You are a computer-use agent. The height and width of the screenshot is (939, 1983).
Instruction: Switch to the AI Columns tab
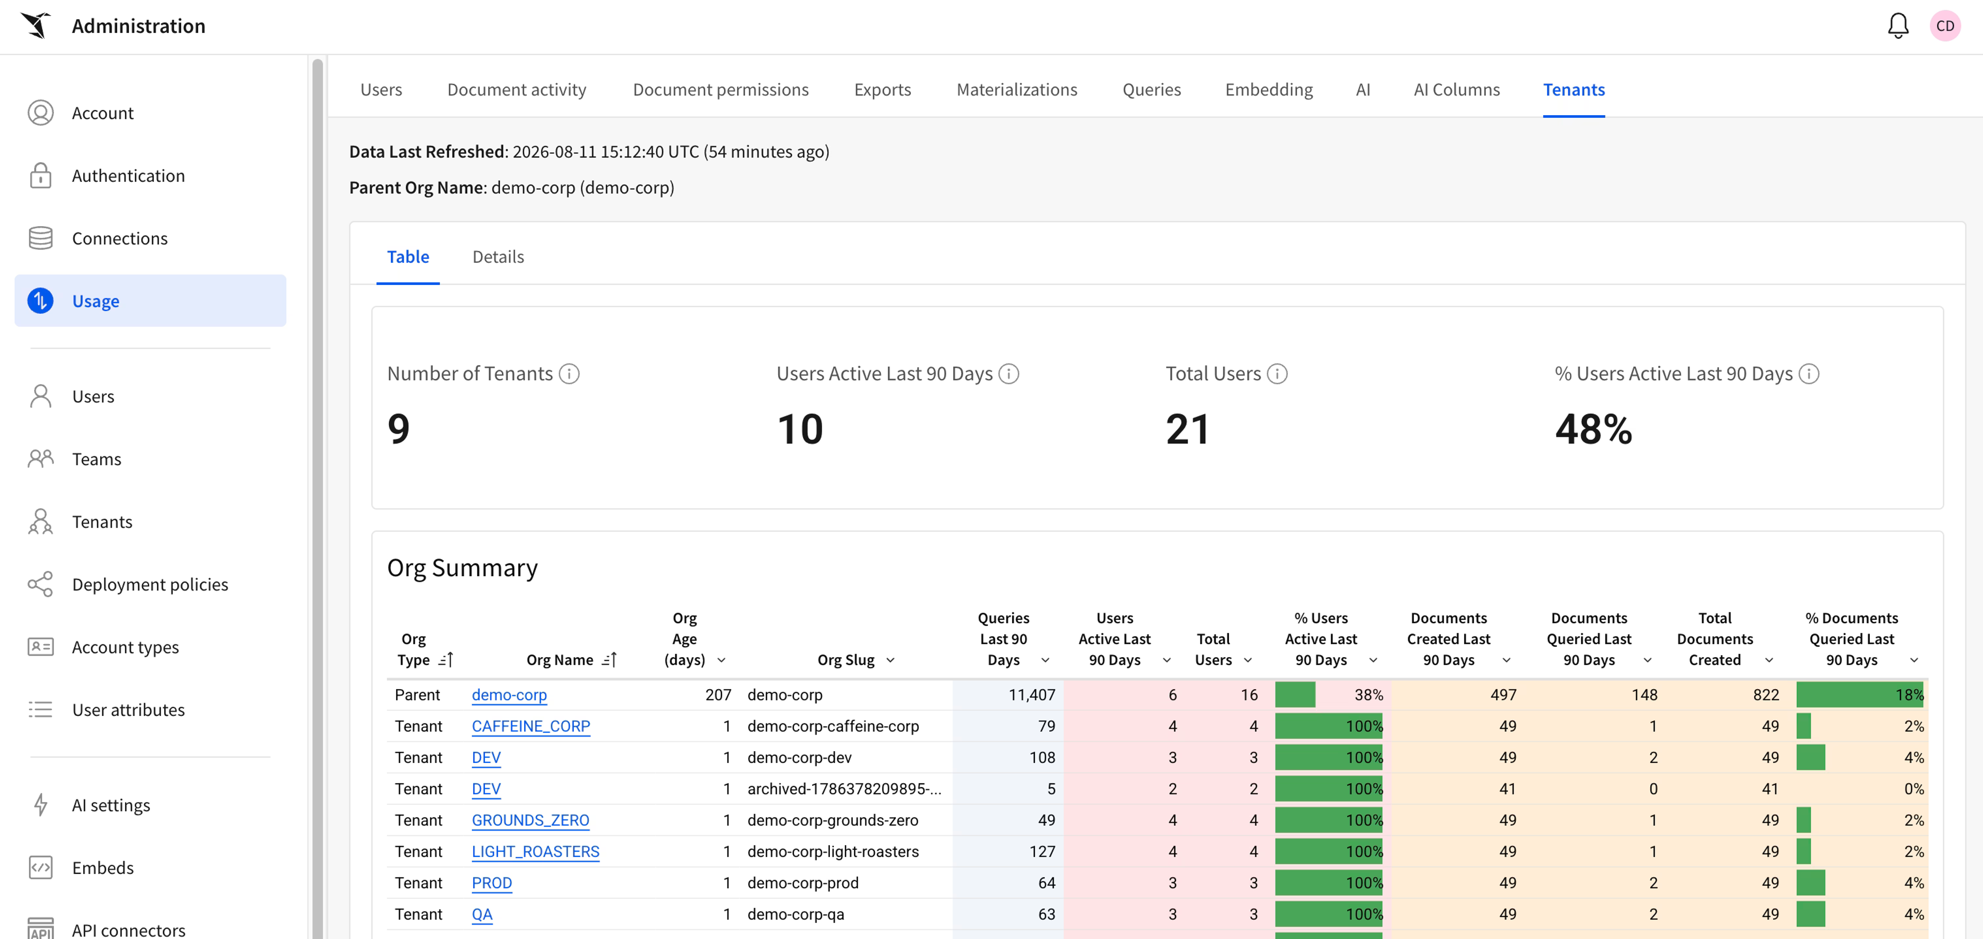click(1456, 90)
